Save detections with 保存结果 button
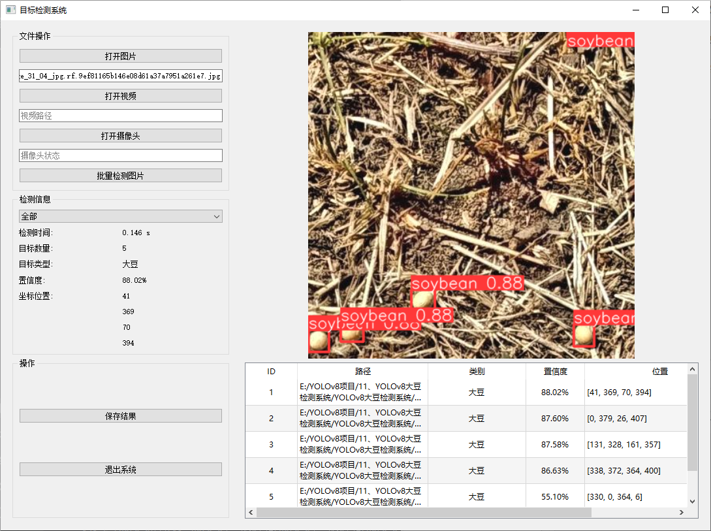The width and height of the screenshot is (711, 531). [x=120, y=416]
